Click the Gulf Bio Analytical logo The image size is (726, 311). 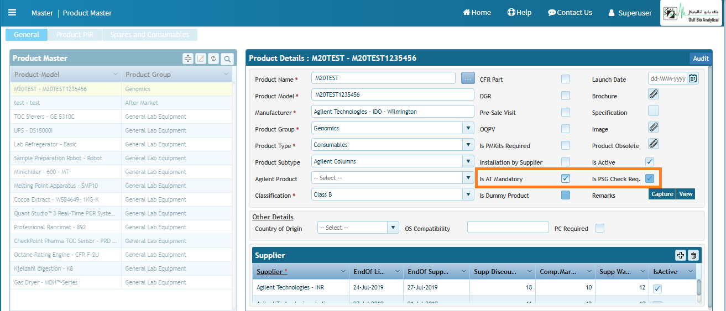click(692, 13)
